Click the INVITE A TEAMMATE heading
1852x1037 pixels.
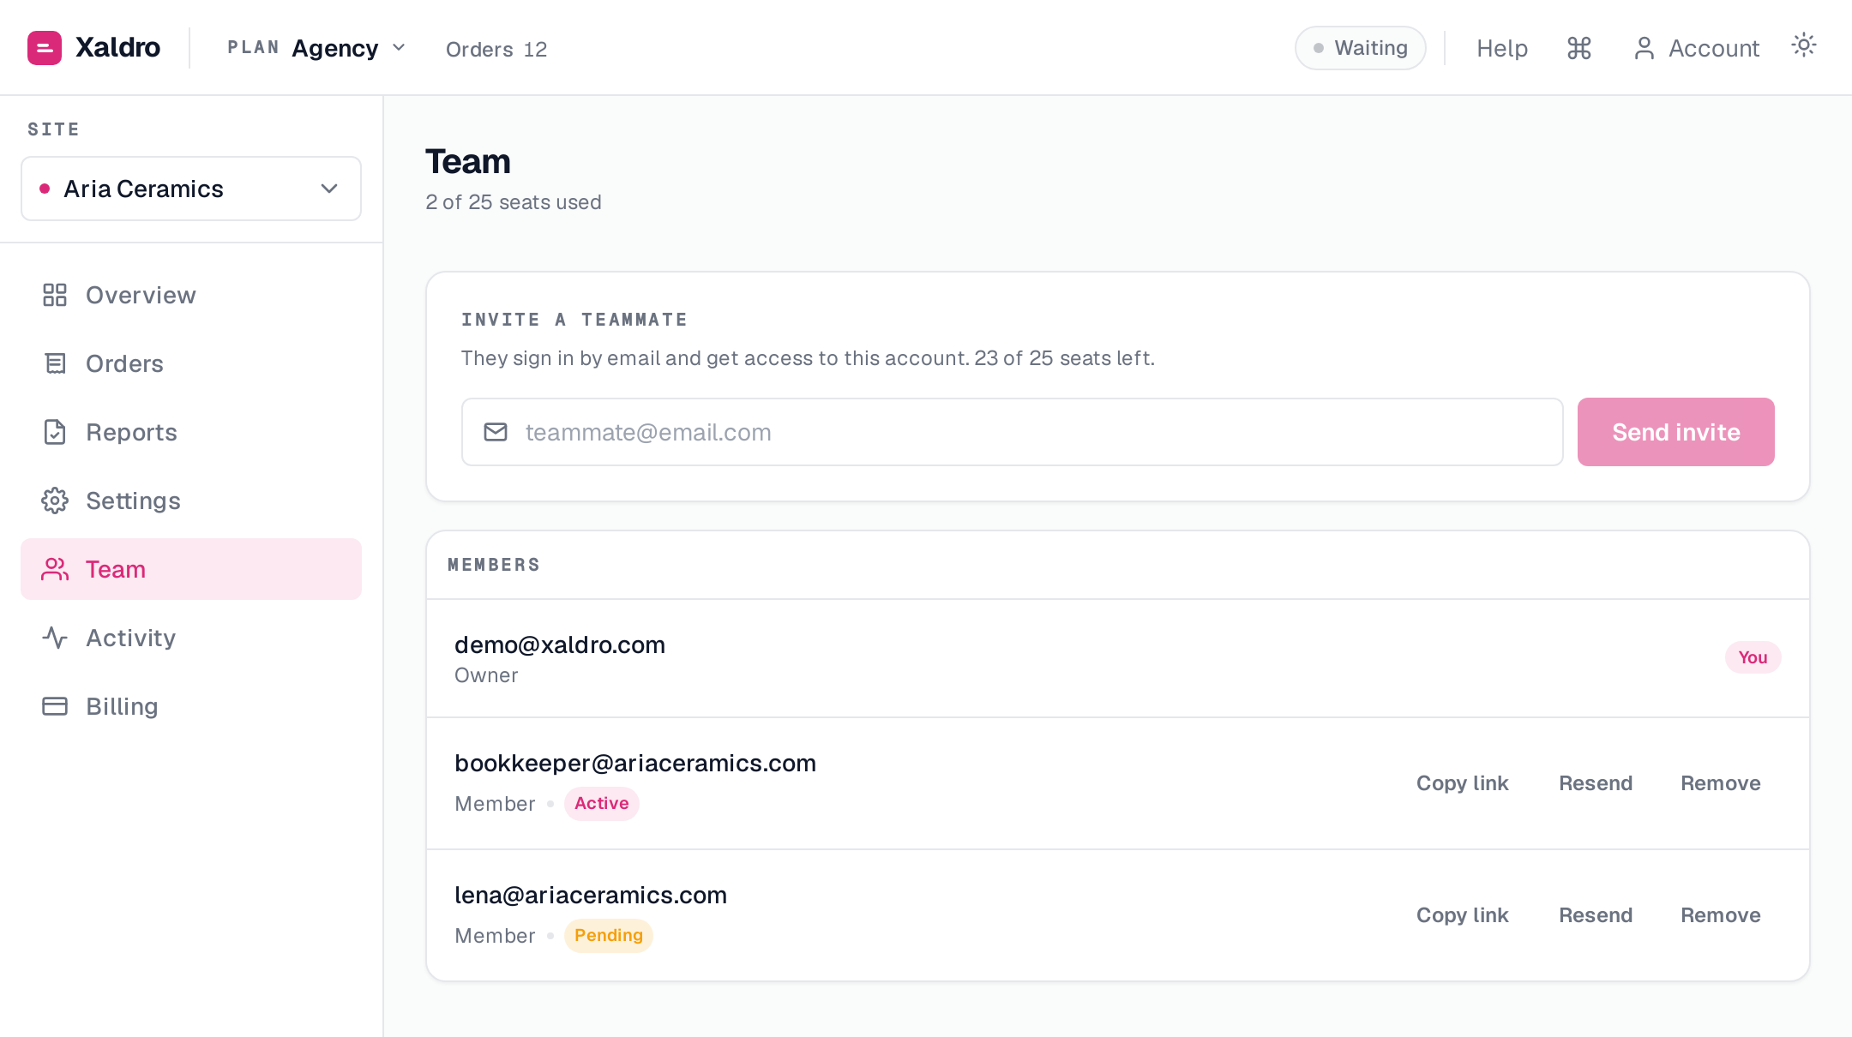(x=574, y=320)
